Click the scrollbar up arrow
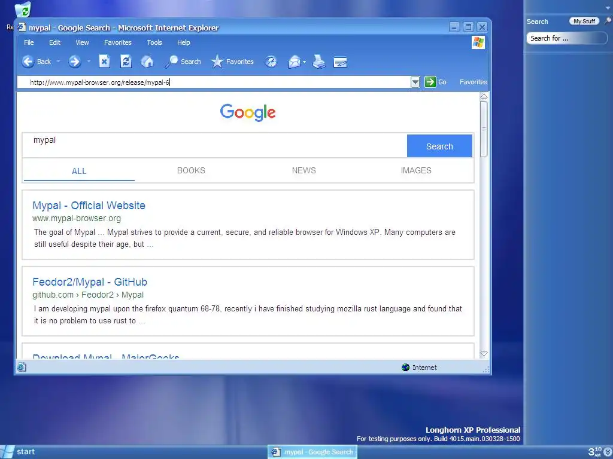The image size is (613, 459). [484, 96]
